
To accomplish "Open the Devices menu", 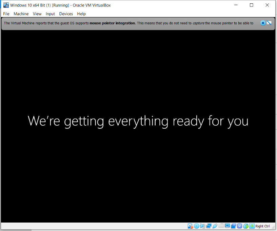I will coord(66,14).
